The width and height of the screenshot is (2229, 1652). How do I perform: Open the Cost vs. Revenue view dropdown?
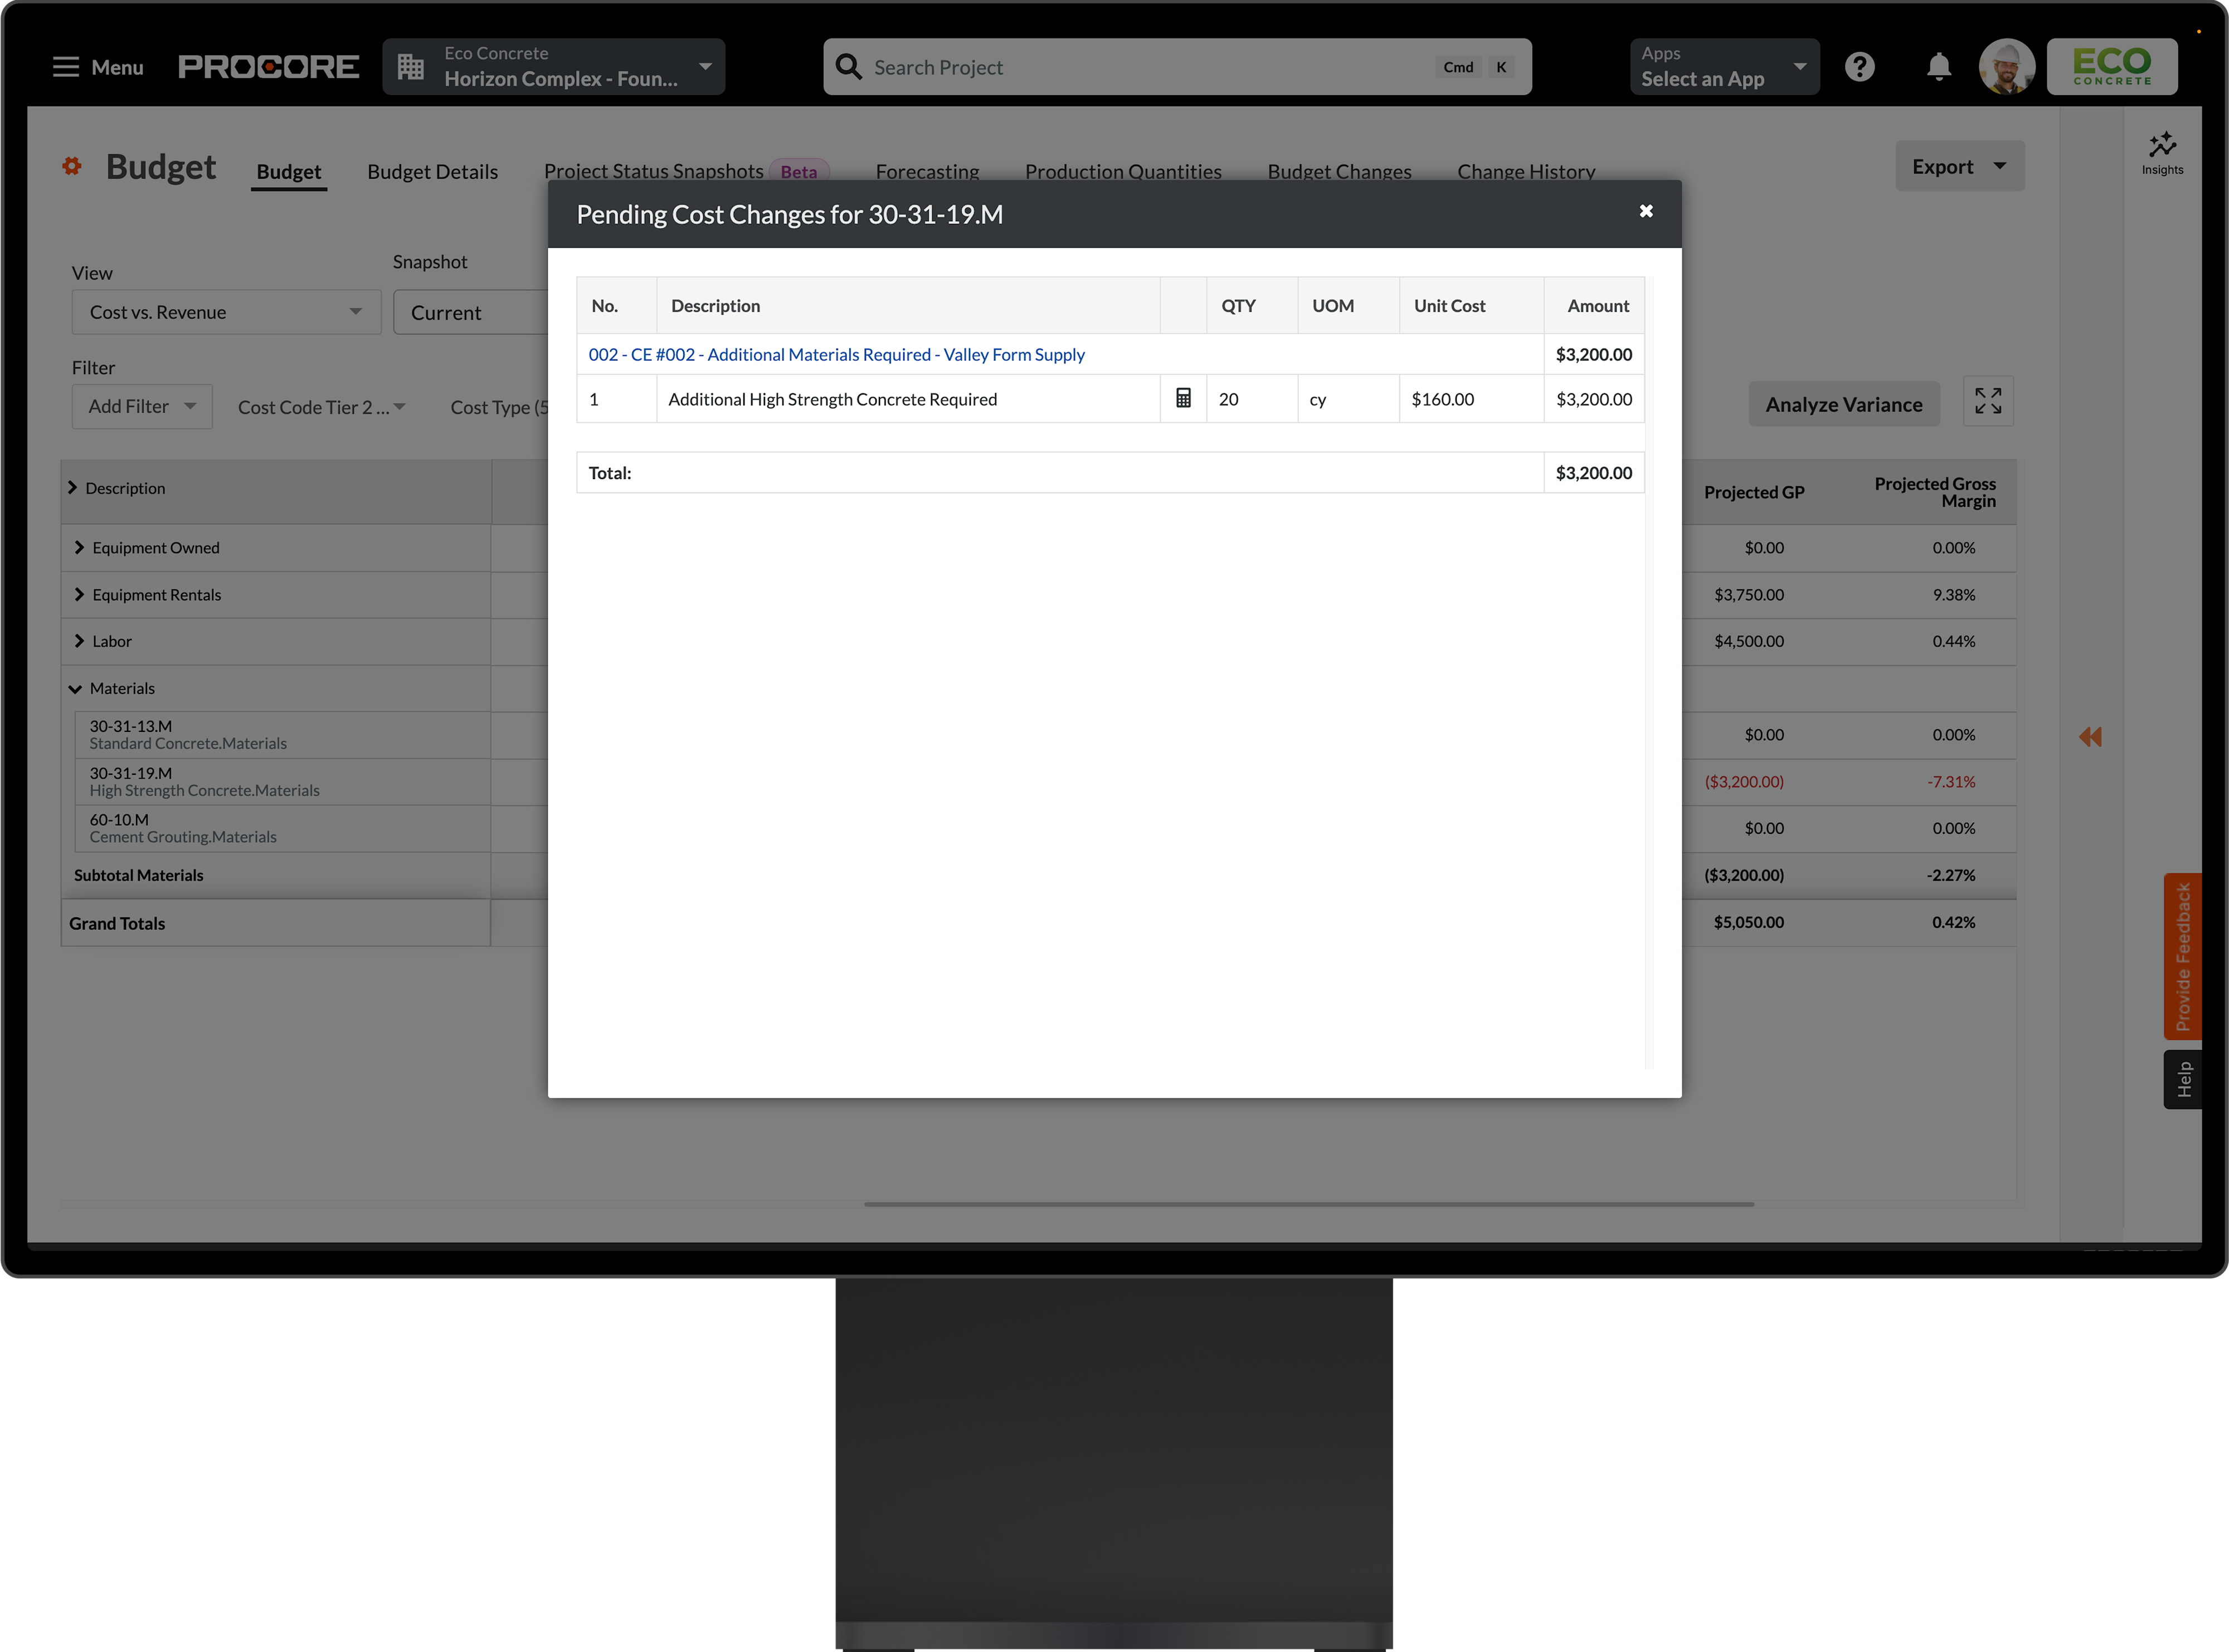[226, 312]
